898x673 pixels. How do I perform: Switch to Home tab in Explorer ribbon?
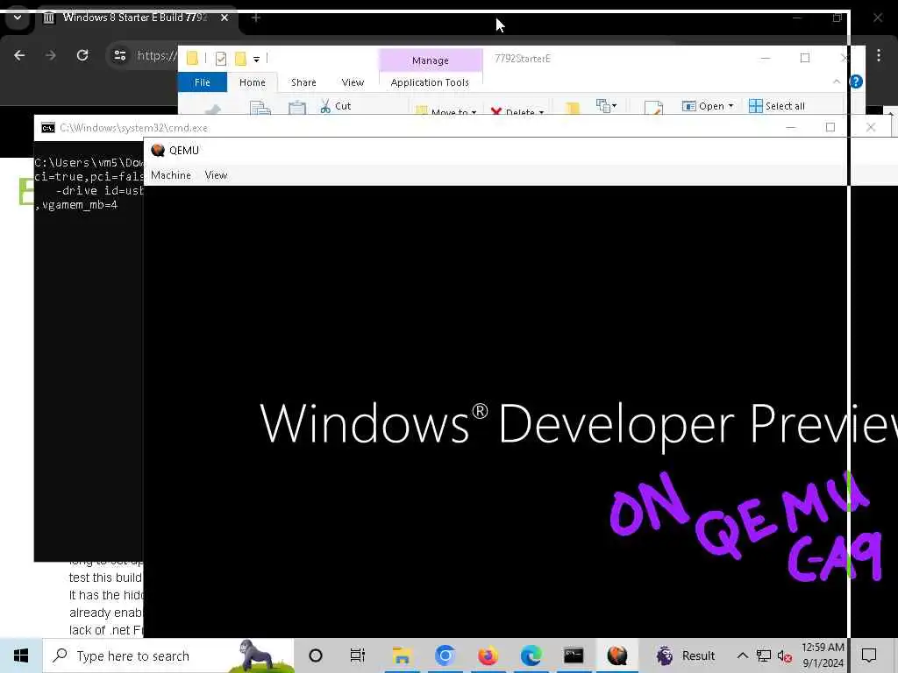click(252, 82)
